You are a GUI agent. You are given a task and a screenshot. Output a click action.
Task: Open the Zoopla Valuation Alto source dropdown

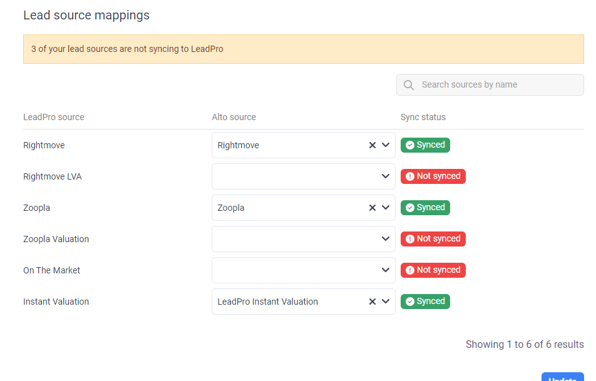[303, 239]
